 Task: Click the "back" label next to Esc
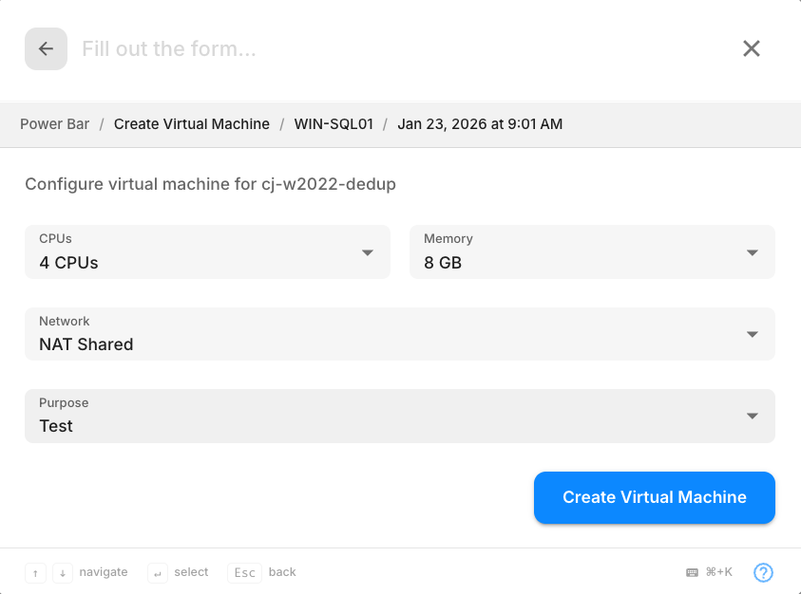(282, 572)
